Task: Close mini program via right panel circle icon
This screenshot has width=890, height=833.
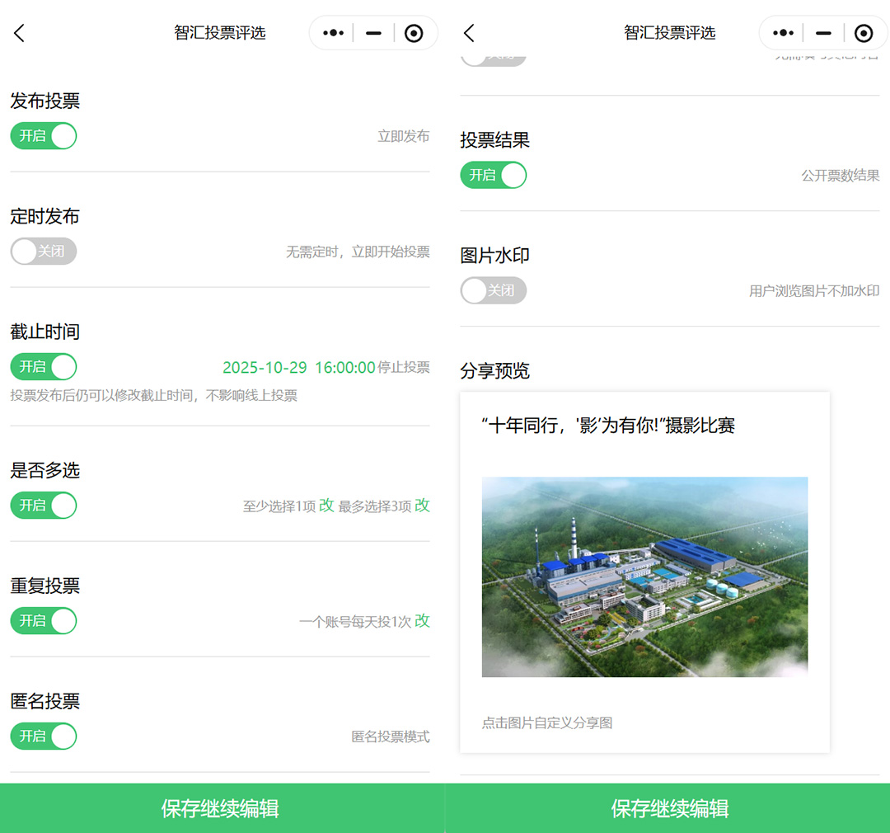Action: click(864, 33)
